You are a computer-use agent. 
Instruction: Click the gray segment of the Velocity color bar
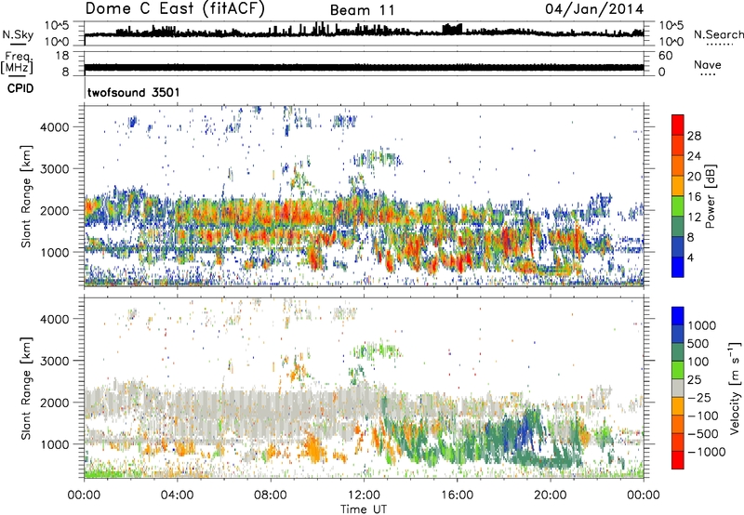tap(678, 388)
